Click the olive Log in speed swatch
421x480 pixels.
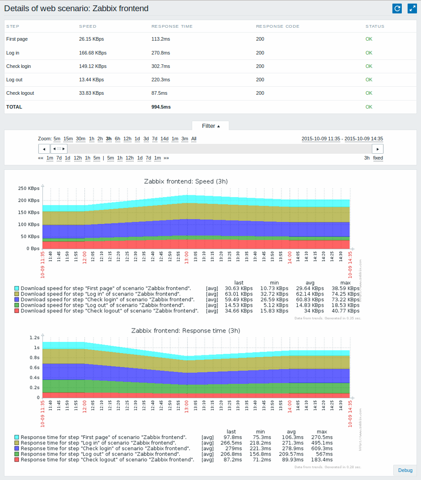click(x=17, y=294)
